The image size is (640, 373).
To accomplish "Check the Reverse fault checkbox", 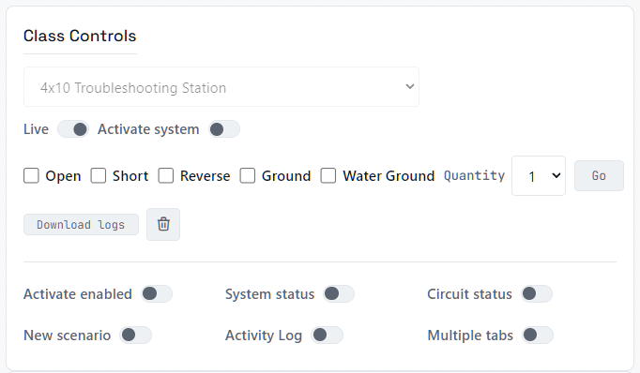I will pyautogui.click(x=166, y=175).
